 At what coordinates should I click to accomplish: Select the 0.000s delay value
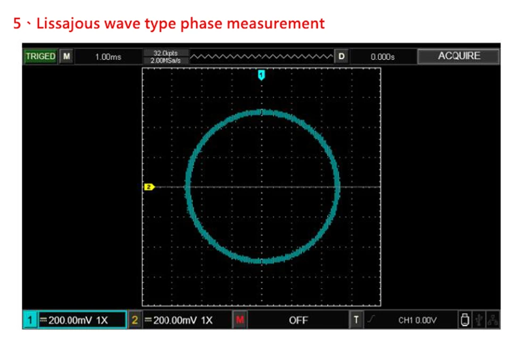pyautogui.click(x=383, y=57)
